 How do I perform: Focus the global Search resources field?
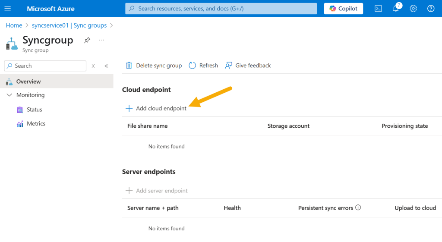(221, 9)
